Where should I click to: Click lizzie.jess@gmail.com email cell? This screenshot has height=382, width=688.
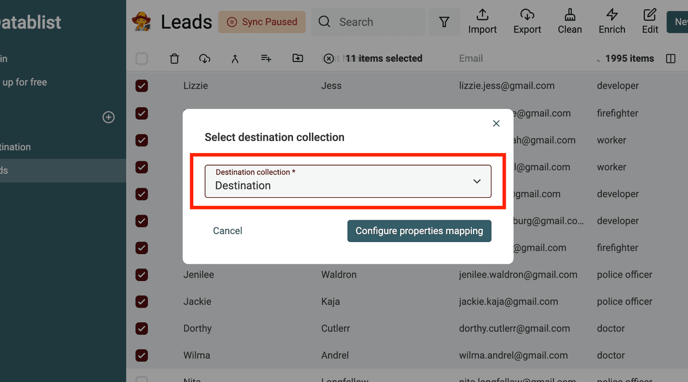coord(507,85)
